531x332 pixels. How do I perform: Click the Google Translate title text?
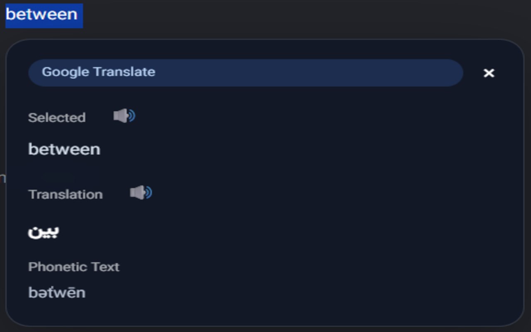point(98,72)
